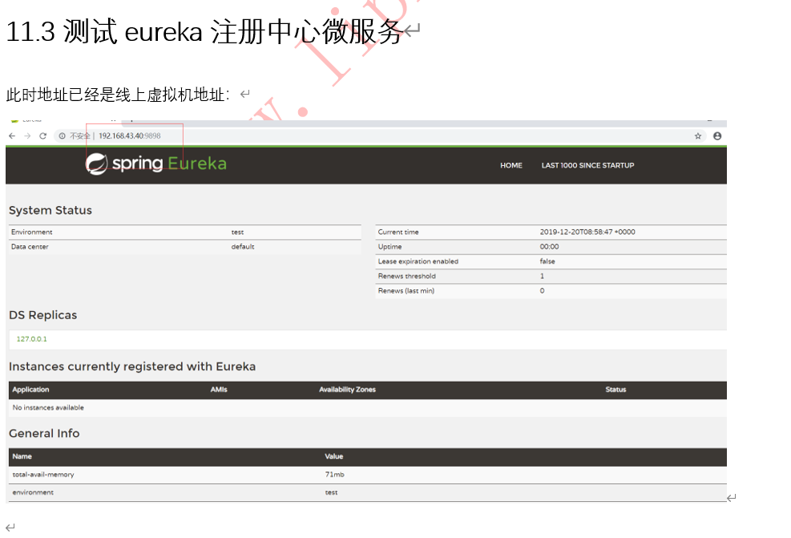
Task: Click the browser back arrow
Action: pyautogui.click(x=12, y=136)
